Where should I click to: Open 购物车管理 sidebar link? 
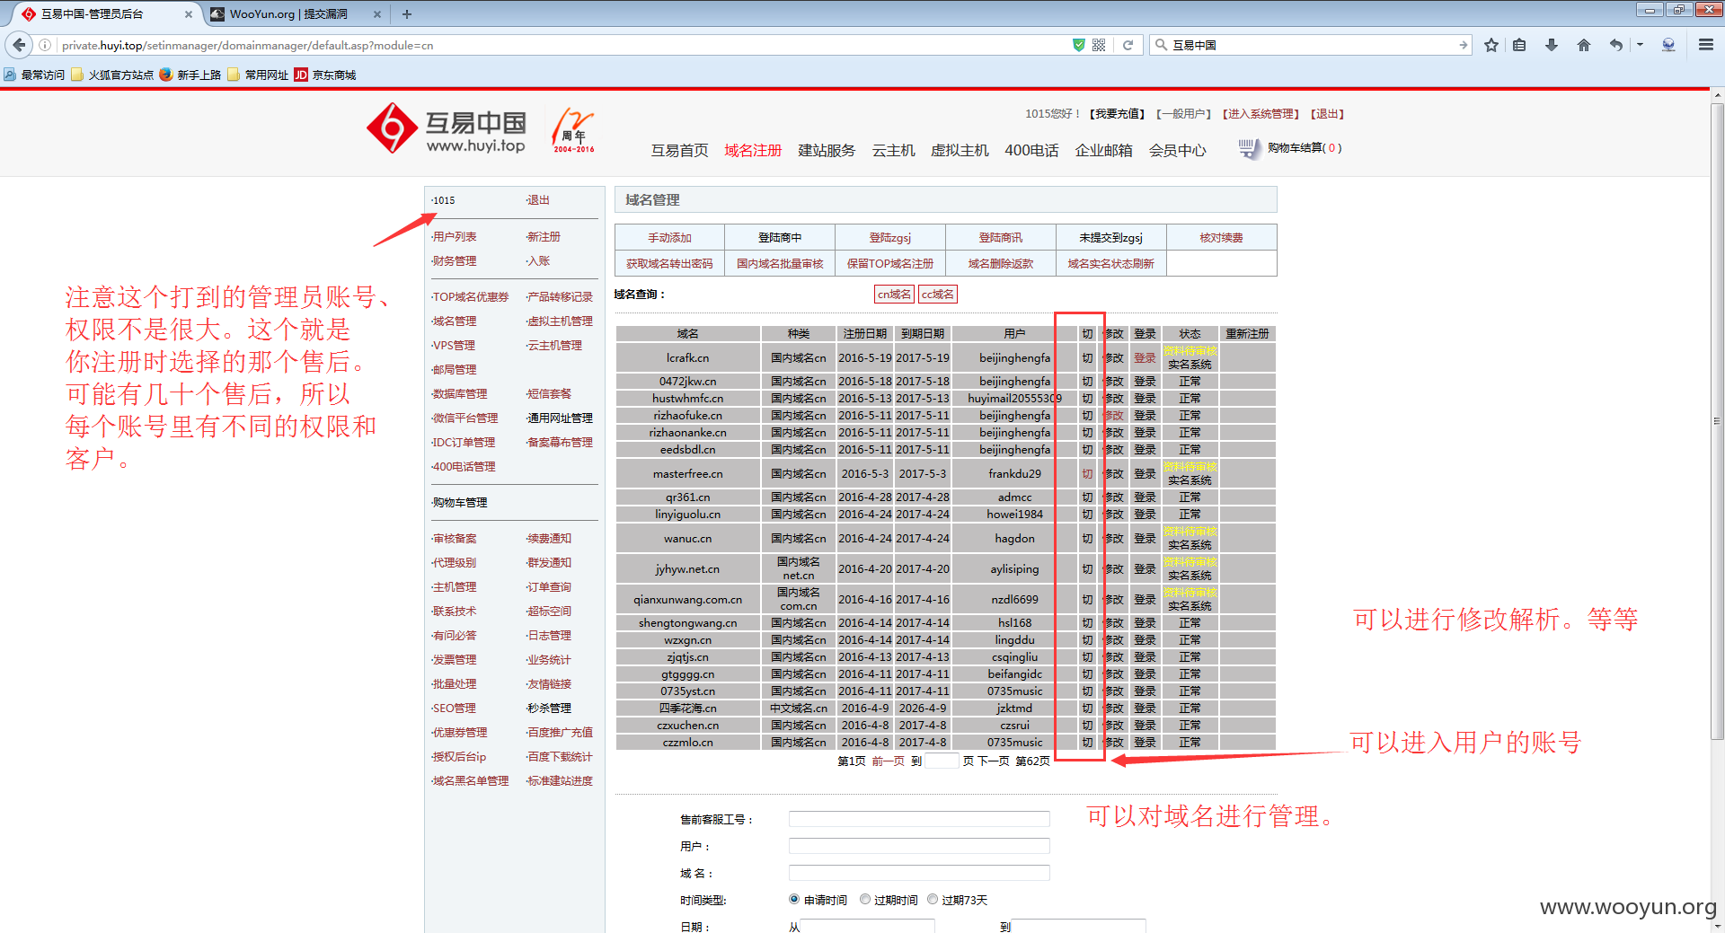460,502
